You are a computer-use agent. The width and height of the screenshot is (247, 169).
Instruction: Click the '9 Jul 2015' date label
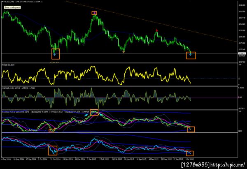[190, 159]
